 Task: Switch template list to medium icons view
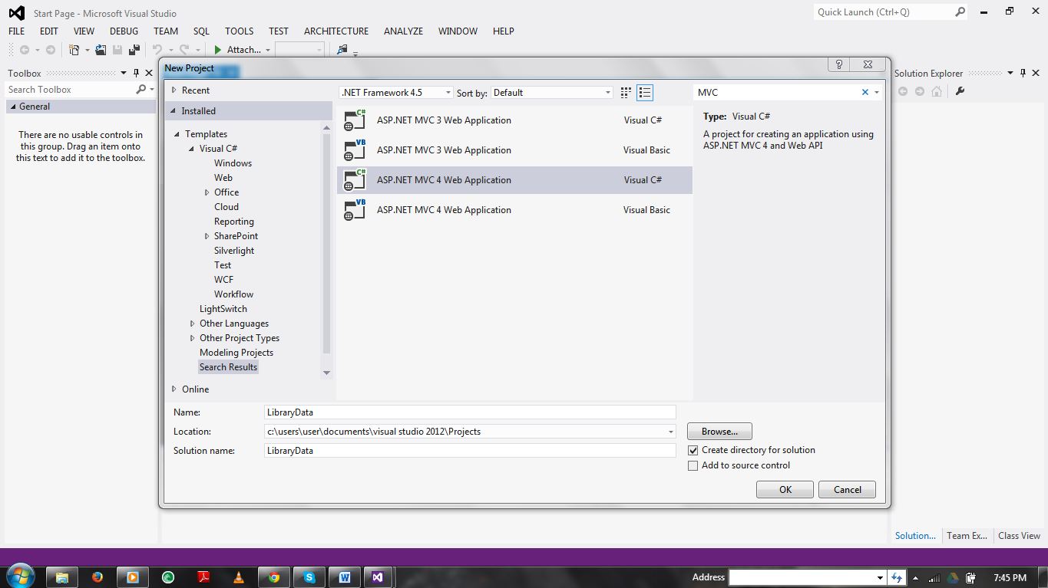coord(645,93)
